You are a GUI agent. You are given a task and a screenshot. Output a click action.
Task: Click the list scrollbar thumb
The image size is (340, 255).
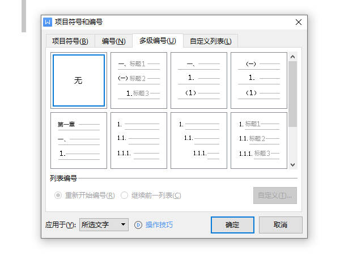[292, 94]
